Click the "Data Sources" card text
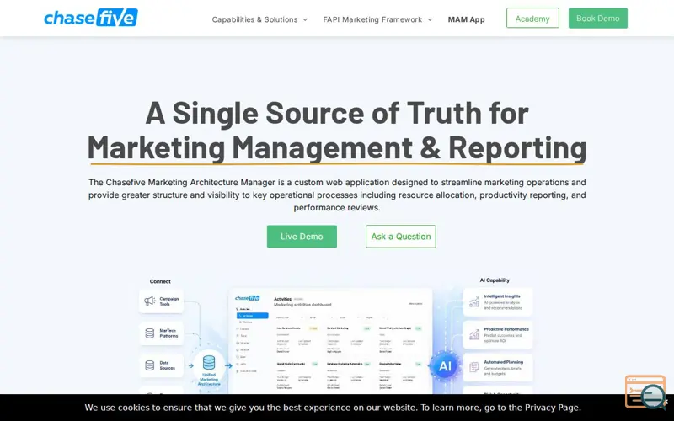Screen dimensions: 674x421 pyautogui.click(x=167, y=365)
